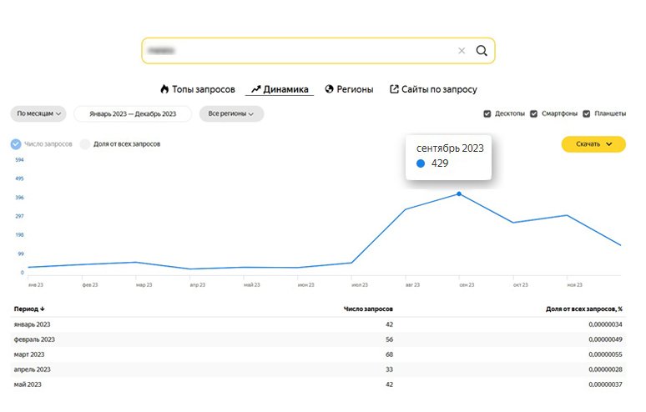Choose Доля от всех запросов option
Viewport: 646px width, 412px height.
click(84, 143)
